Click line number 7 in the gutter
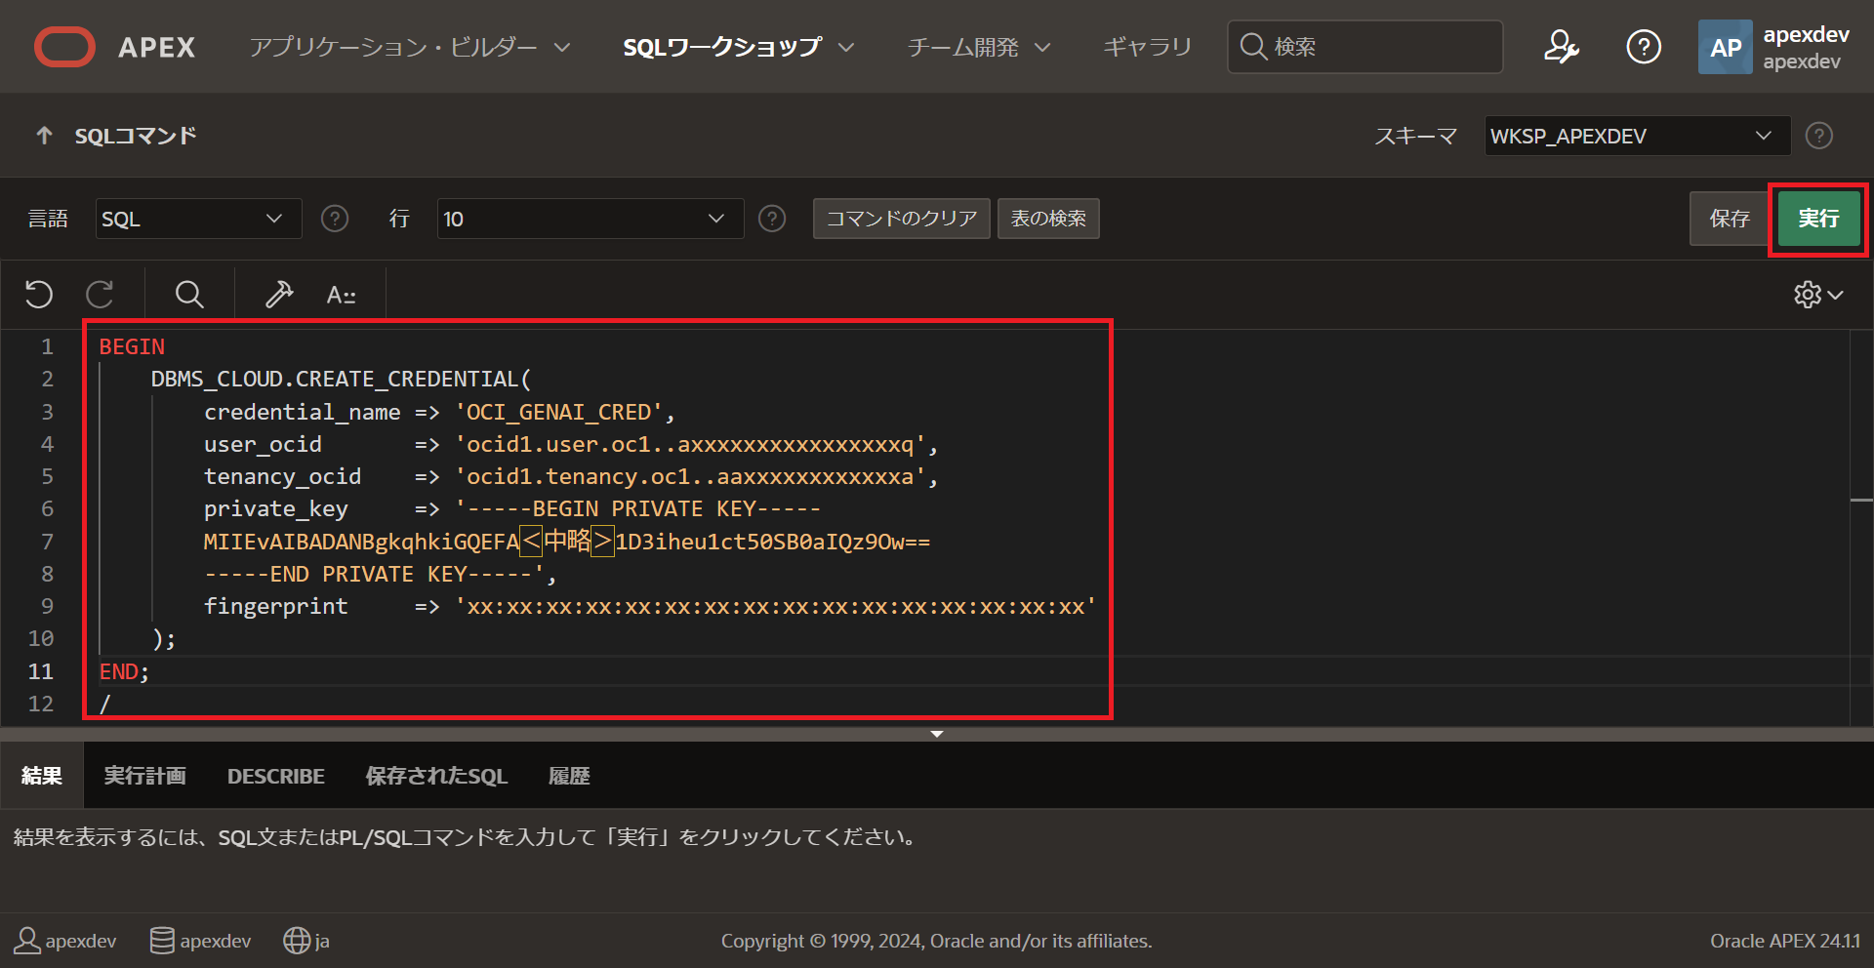Viewport: 1874px width, 968px height. [47, 542]
